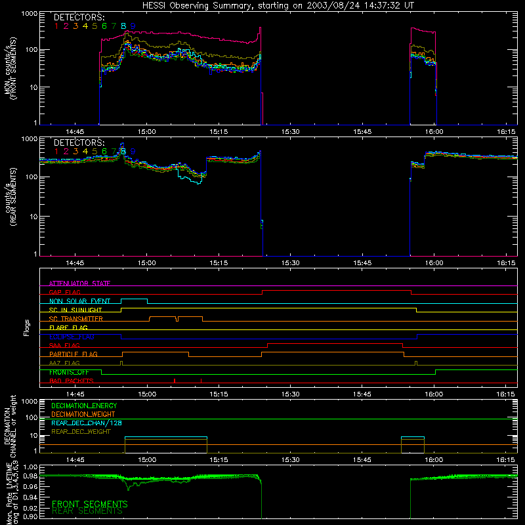Select detector 7 label in front segments legend
Viewport: 525px width, 525px height.
[114, 26]
